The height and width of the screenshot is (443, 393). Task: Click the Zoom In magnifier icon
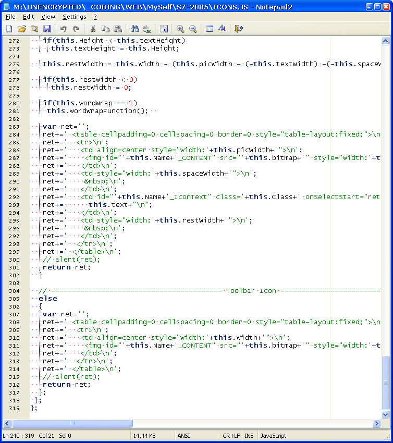[180, 29]
